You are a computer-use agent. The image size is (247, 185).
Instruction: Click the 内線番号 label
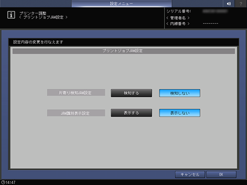point(178,24)
